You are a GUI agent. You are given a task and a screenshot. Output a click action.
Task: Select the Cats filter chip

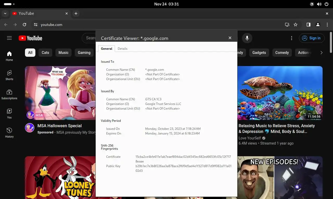pyautogui.click(x=45, y=53)
